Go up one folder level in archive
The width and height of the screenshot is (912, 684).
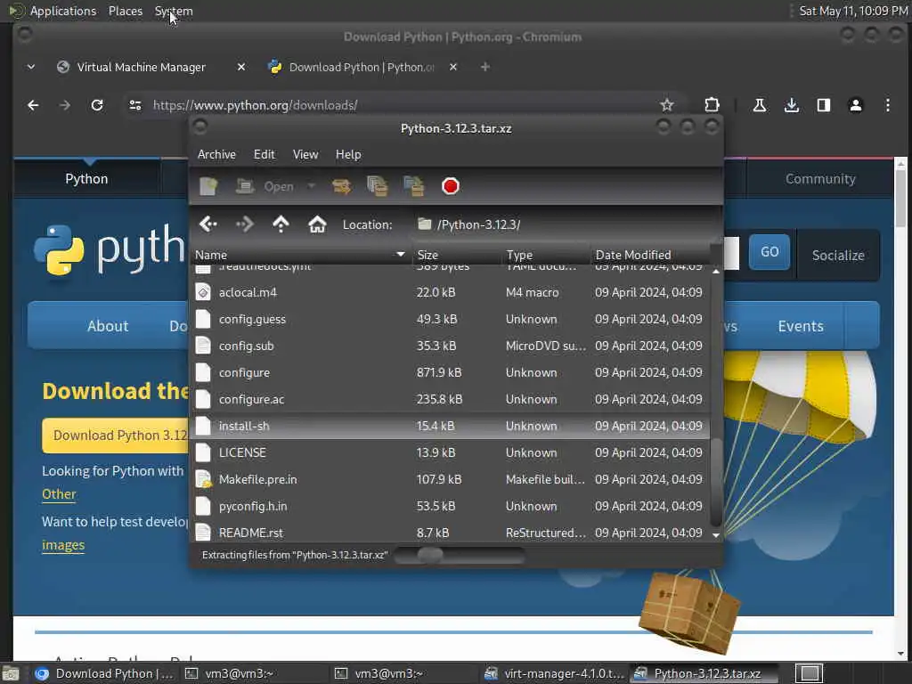[x=281, y=224]
